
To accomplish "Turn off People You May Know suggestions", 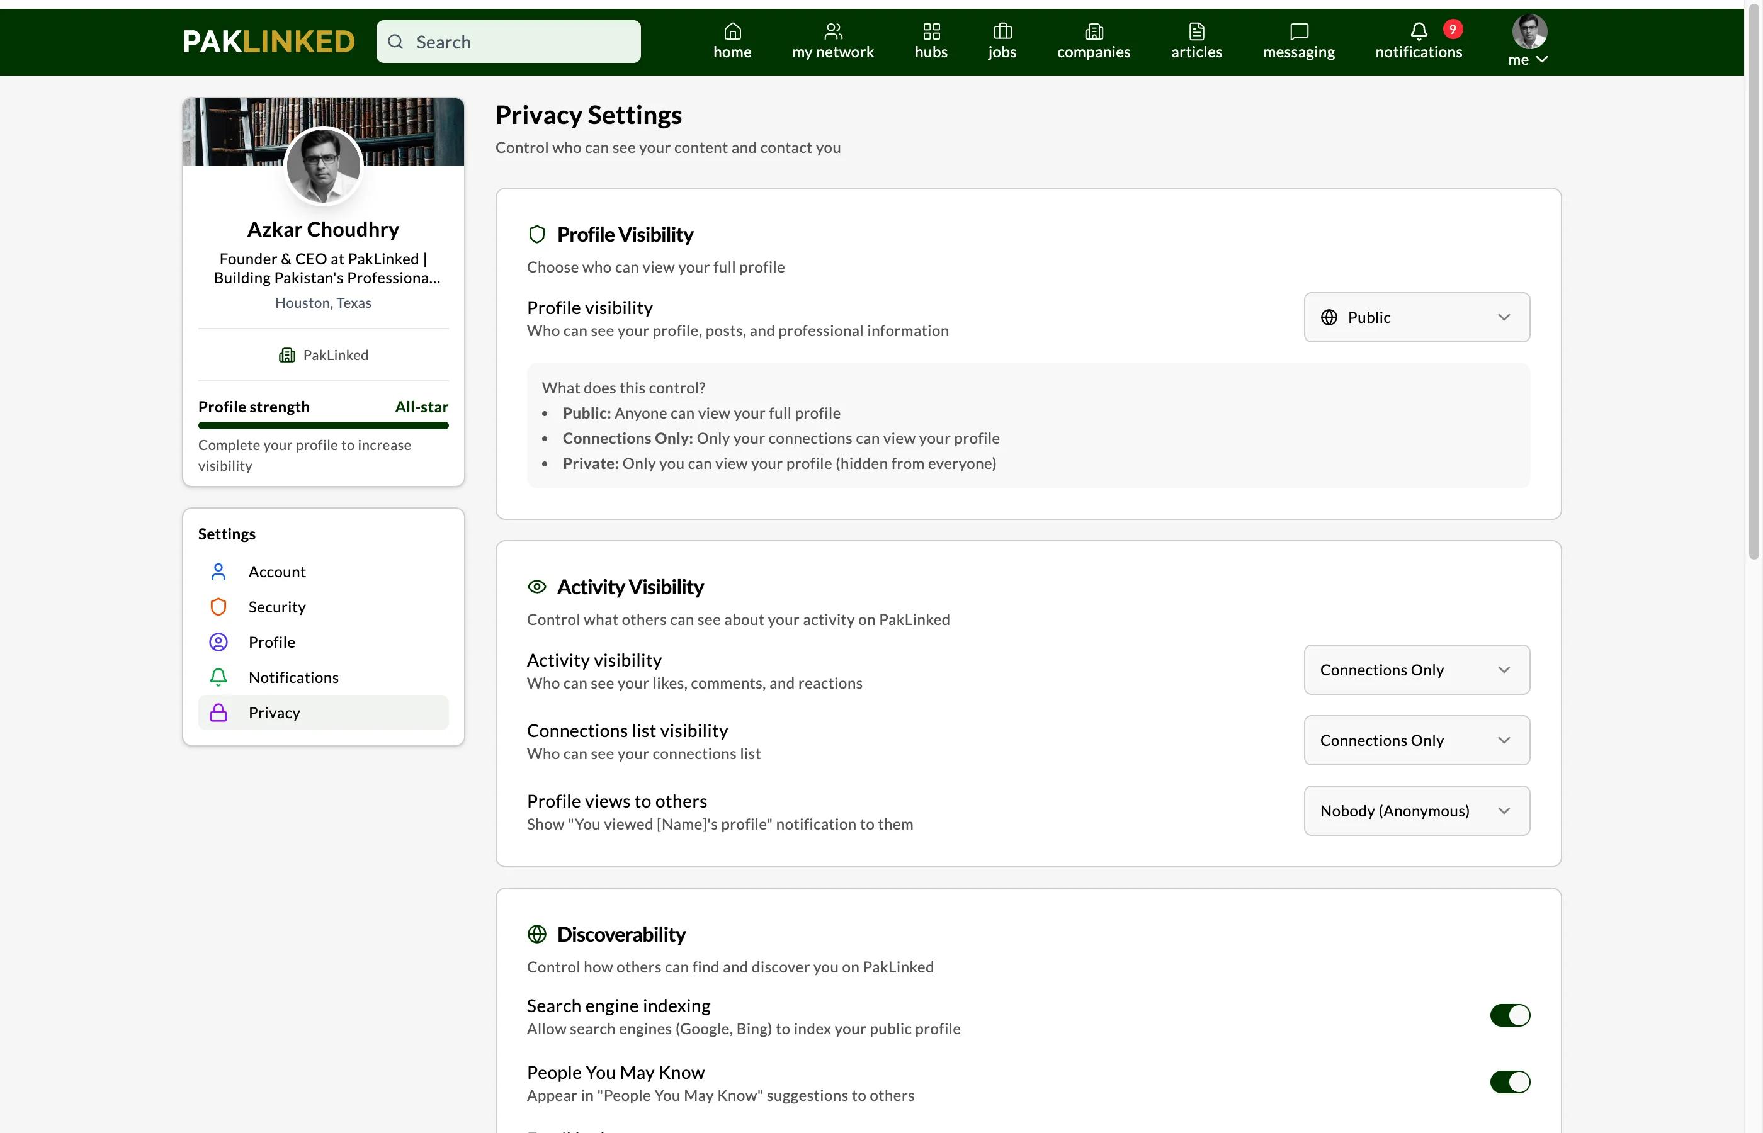I will coord(1510,1081).
